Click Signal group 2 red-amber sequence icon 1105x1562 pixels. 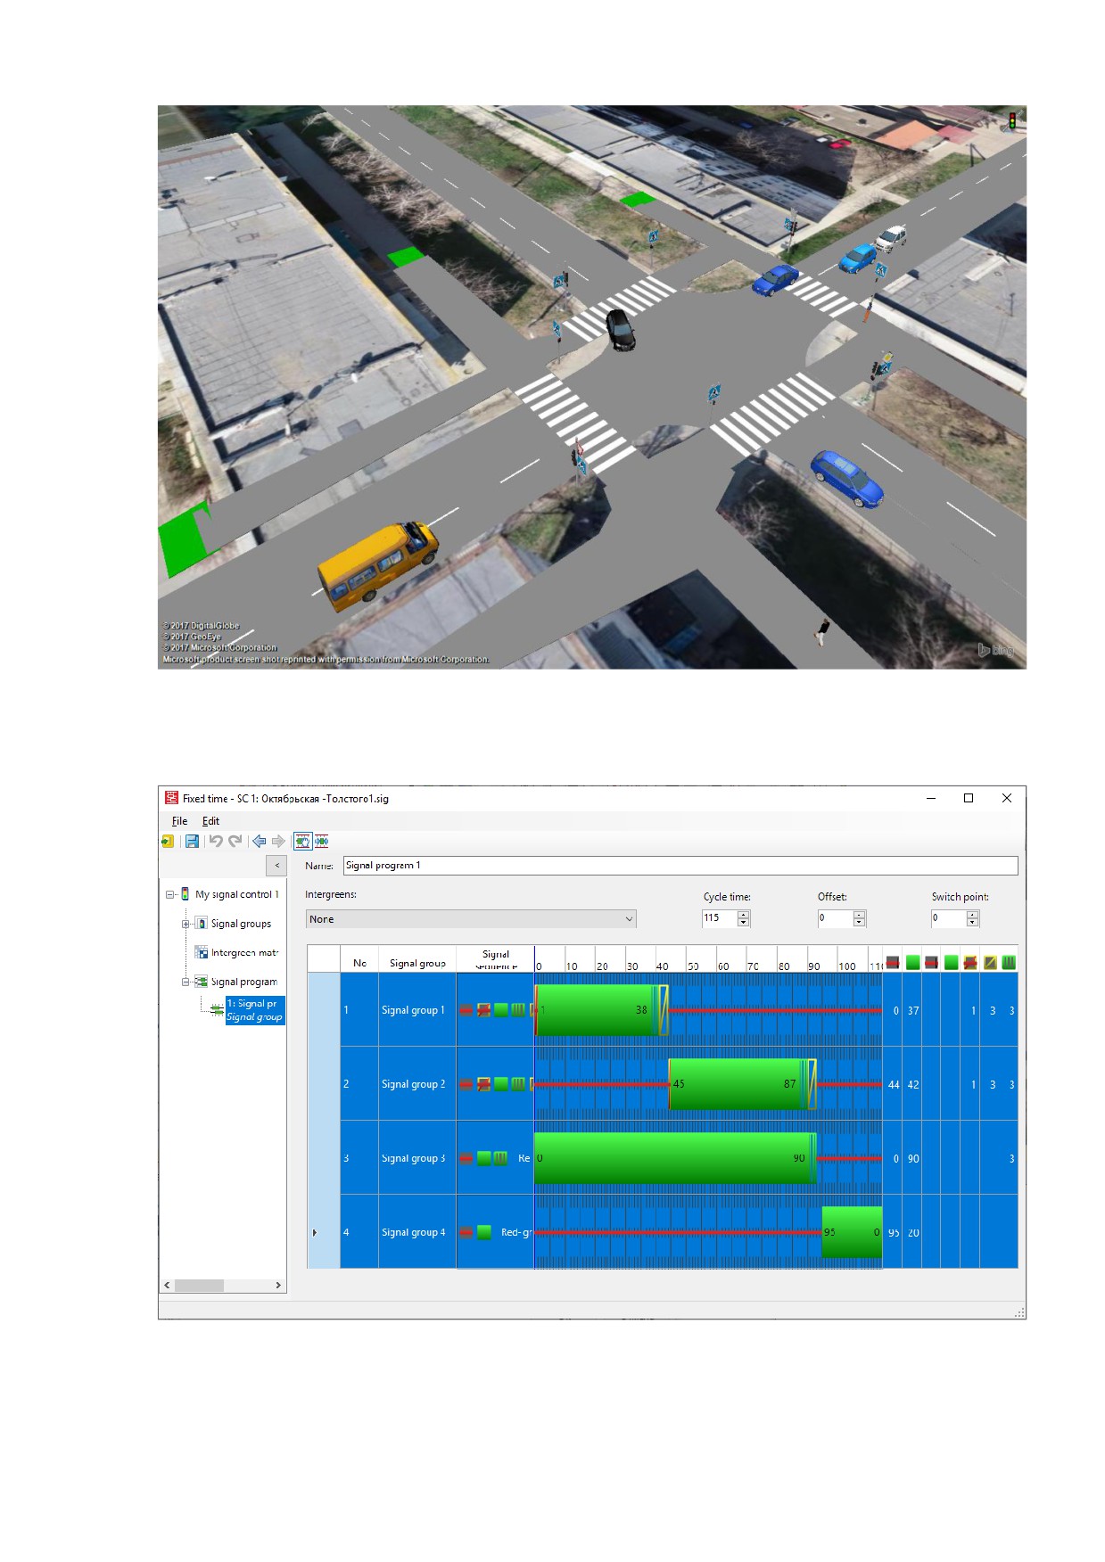click(x=484, y=1084)
